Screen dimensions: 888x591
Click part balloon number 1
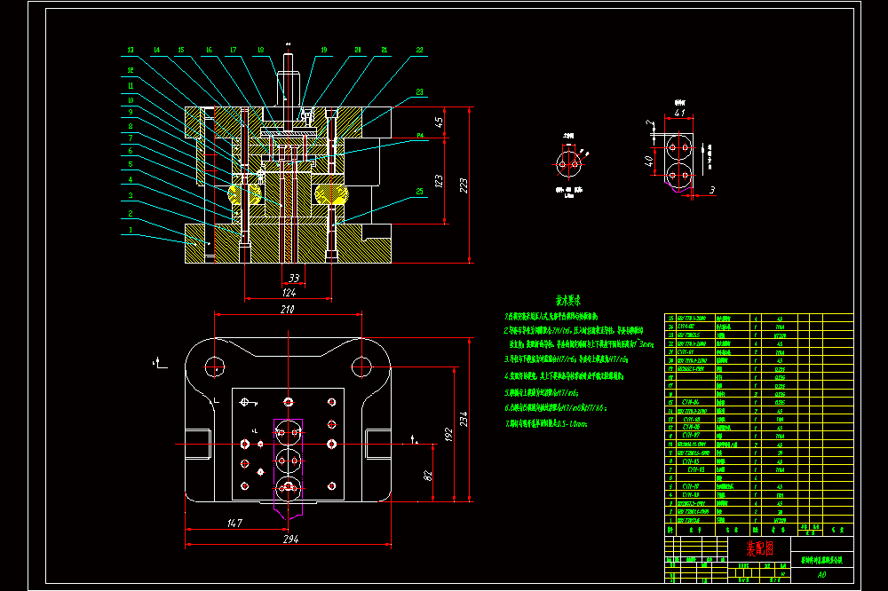(x=131, y=230)
